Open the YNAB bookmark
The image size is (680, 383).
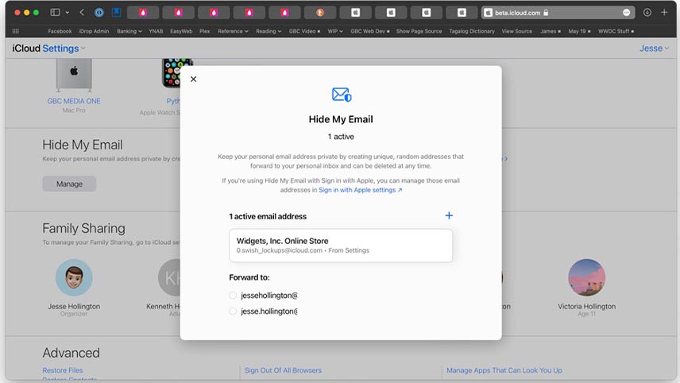156,31
